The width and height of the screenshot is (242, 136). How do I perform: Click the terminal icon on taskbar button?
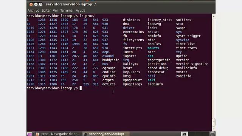click(85, 134)
